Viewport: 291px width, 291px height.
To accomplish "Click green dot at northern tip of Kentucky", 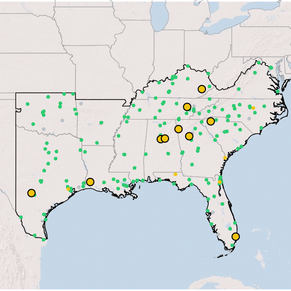I will [188, 66].
